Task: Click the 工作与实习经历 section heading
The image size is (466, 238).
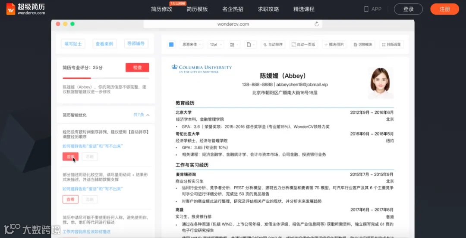Action: (x=192, y=165)
